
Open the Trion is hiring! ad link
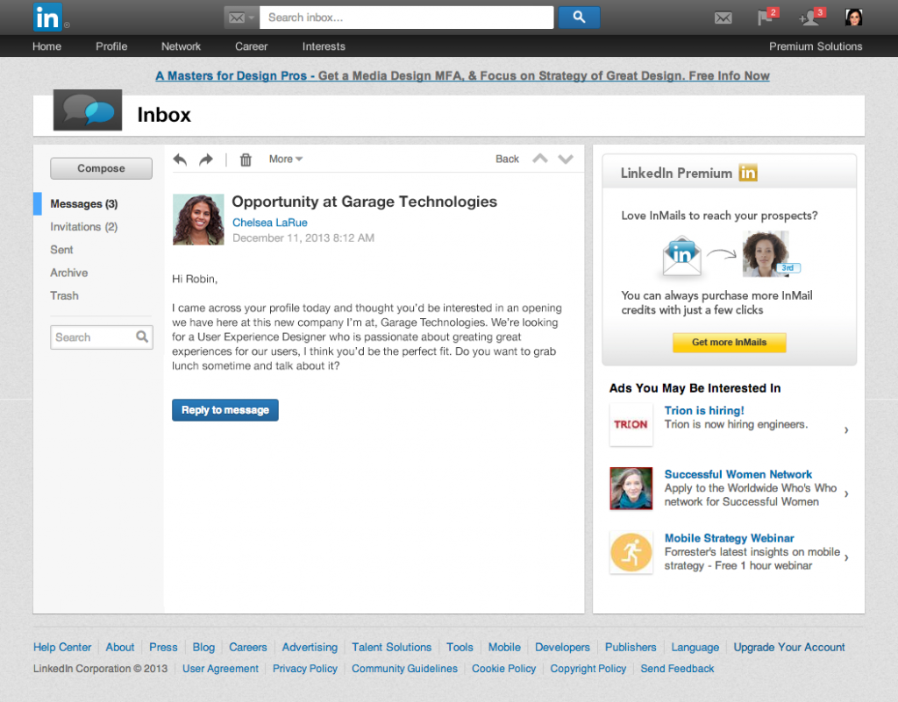point(704,410)
